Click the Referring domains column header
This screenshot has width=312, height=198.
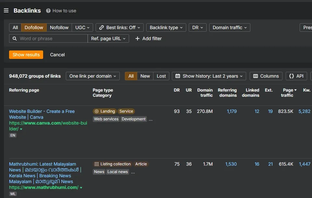pyautogui.click(x=227, y=93)
